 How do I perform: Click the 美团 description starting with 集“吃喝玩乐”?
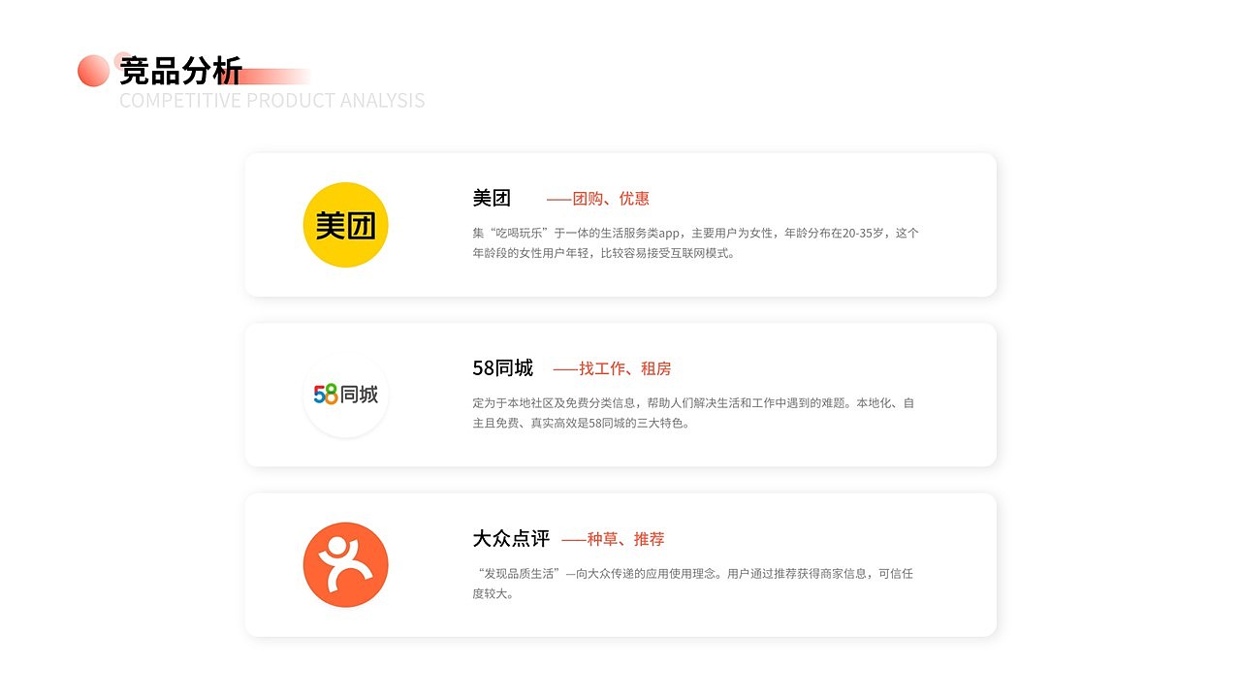tap(695, 243)
